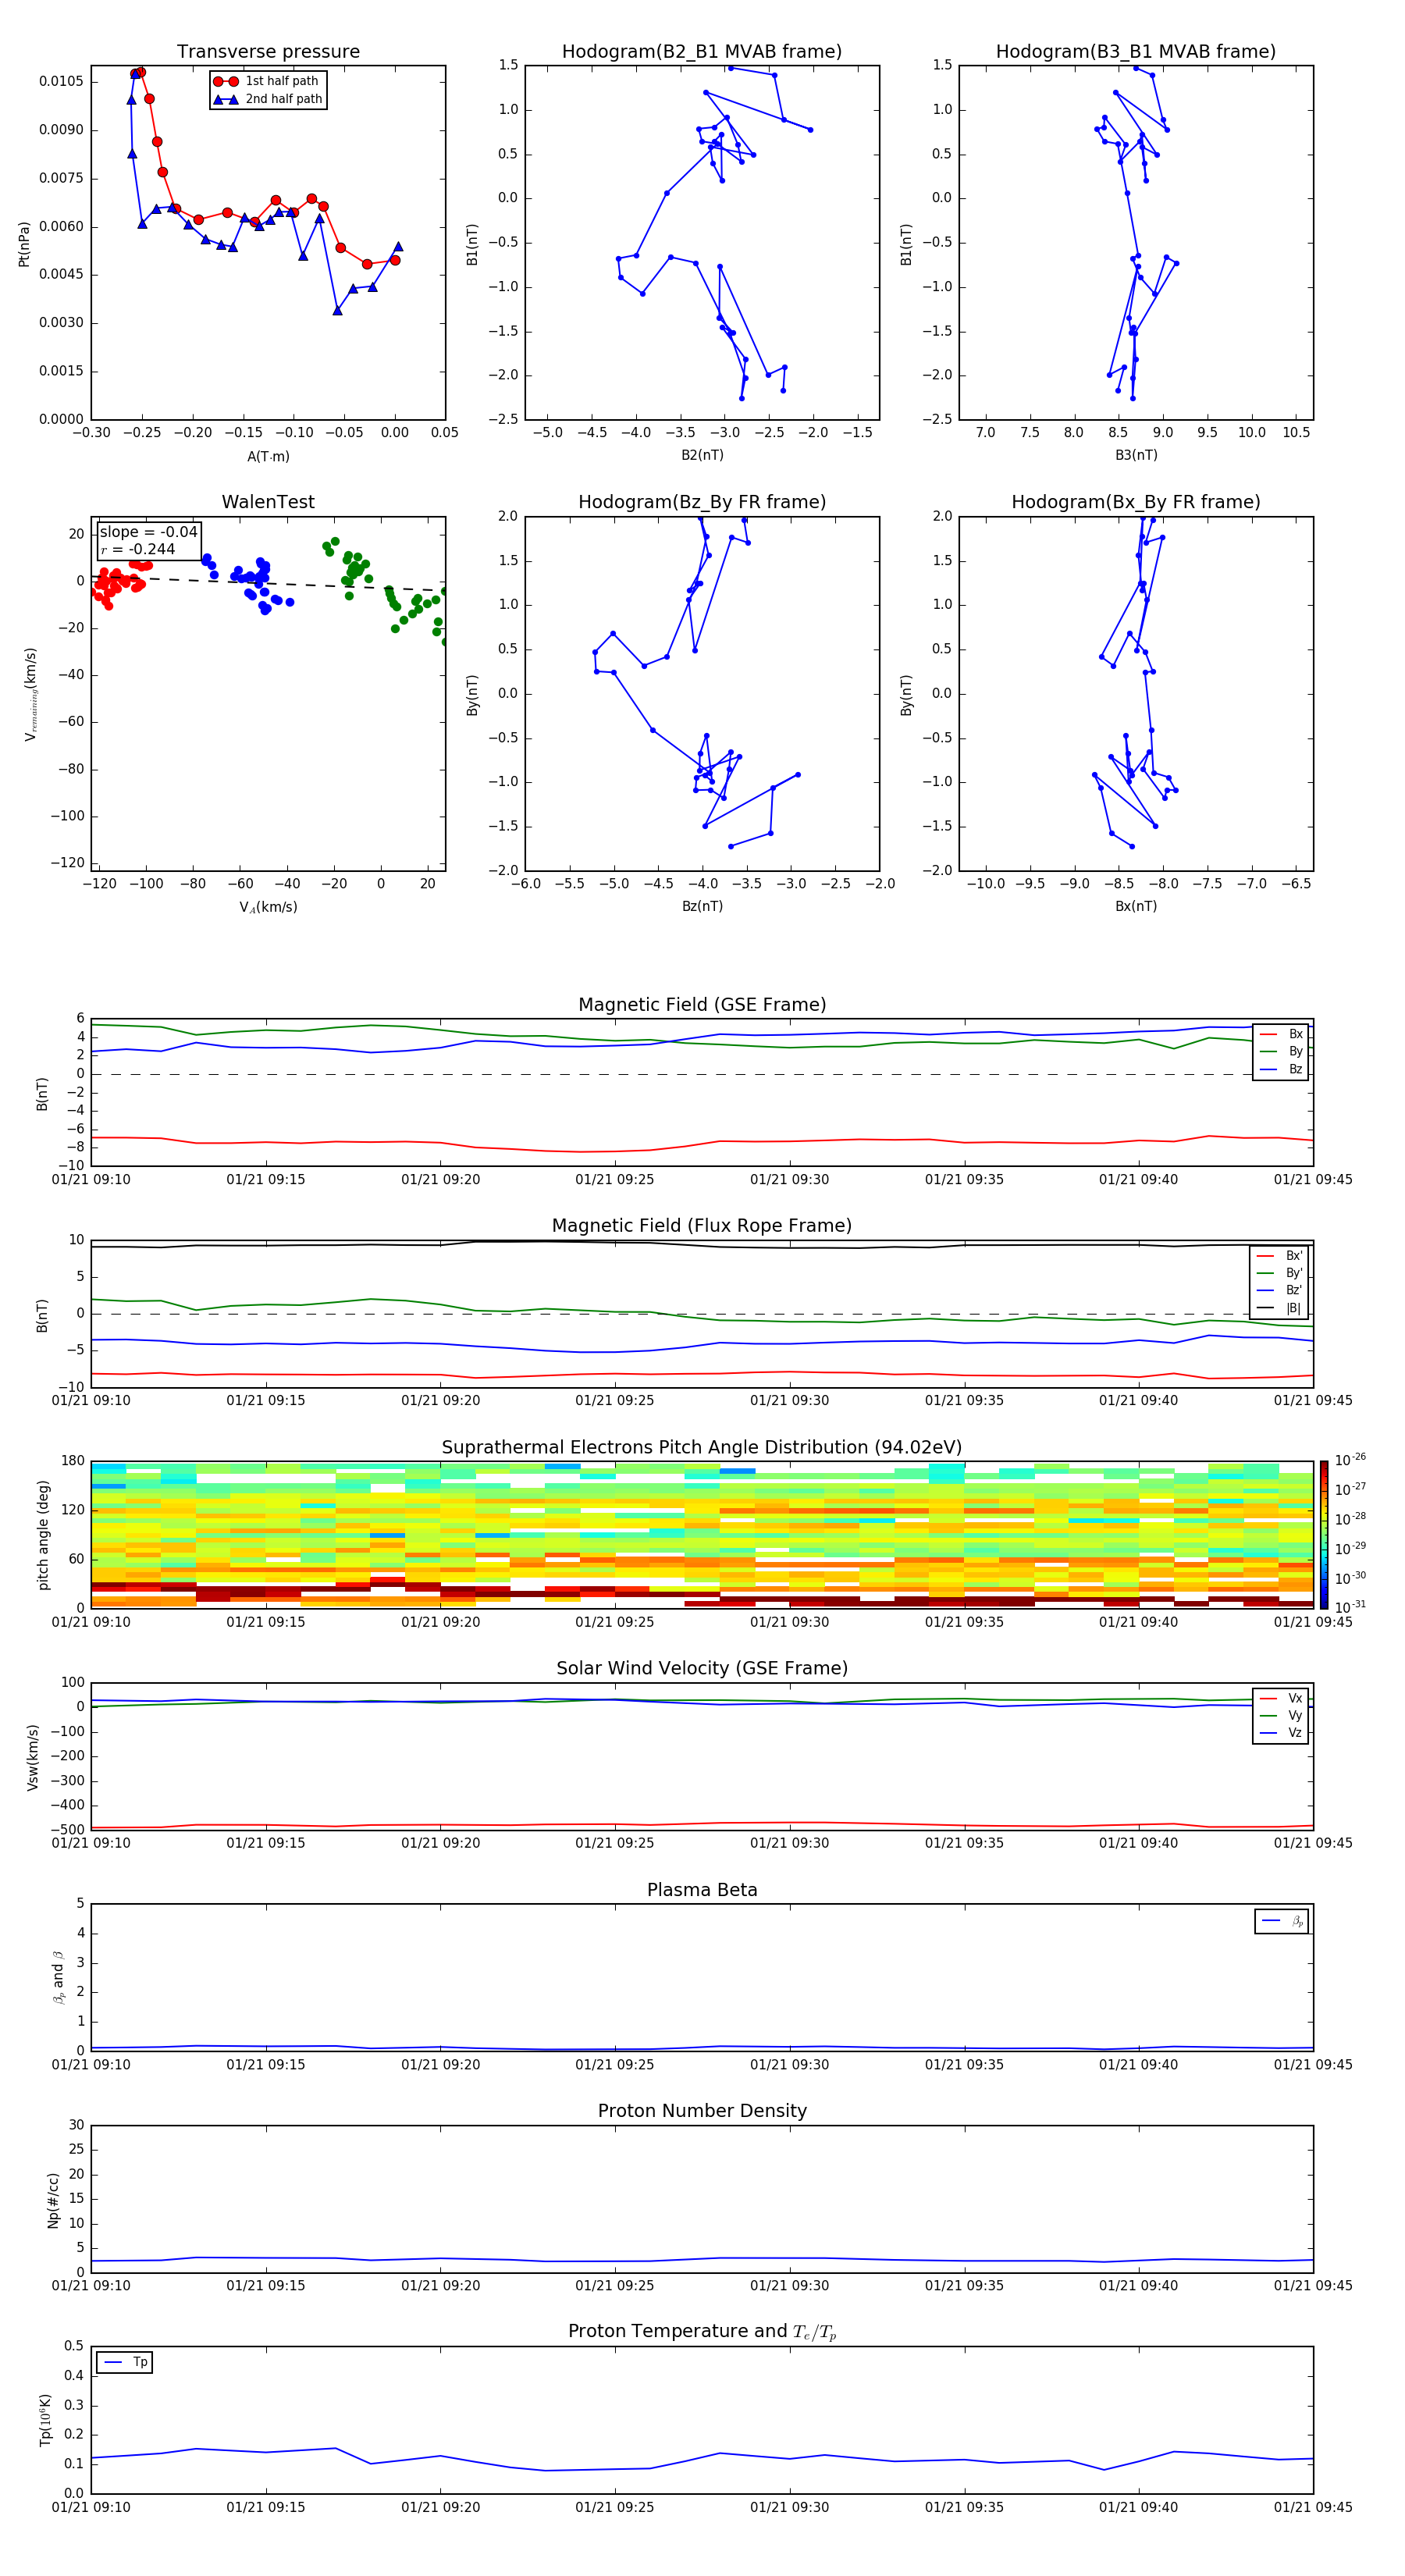The image size is (1405, 2576).
Task: Click the 'Proton Temperature and Te/Tp' title
Action: 702,2332
